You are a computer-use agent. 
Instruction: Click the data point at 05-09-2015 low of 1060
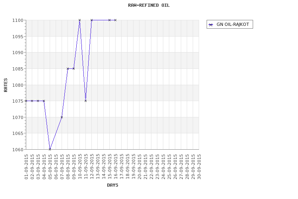pyautogui.click(x=50, y=149)
